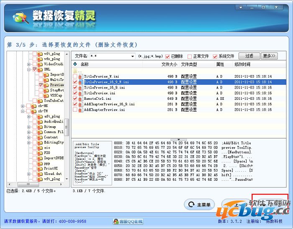Click the sort arrow icon beside 名称

point(75,64)
